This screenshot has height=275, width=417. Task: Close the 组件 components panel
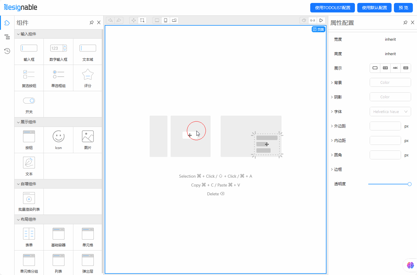99,23
